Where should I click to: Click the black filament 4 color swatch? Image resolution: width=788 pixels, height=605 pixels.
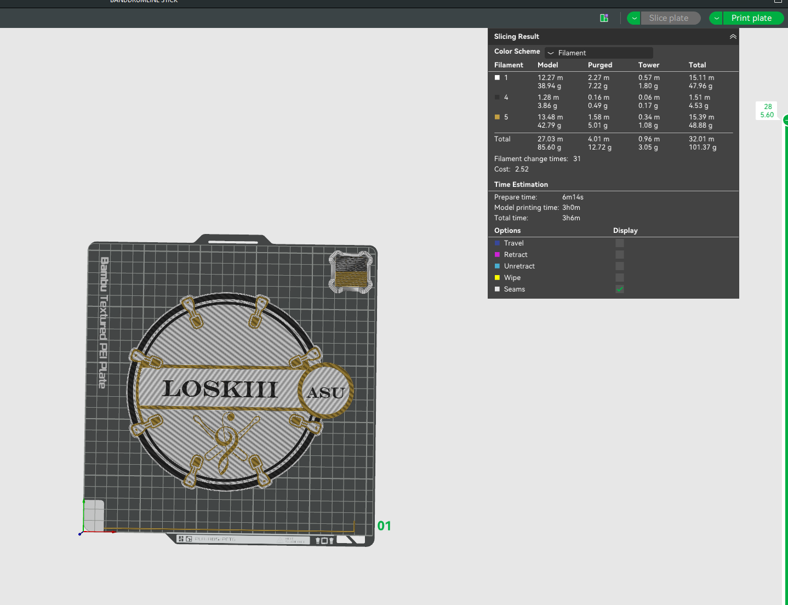(497, 97)
